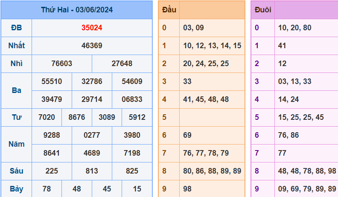
Task: Select sixth prize number 225
Action: point(52,171)
